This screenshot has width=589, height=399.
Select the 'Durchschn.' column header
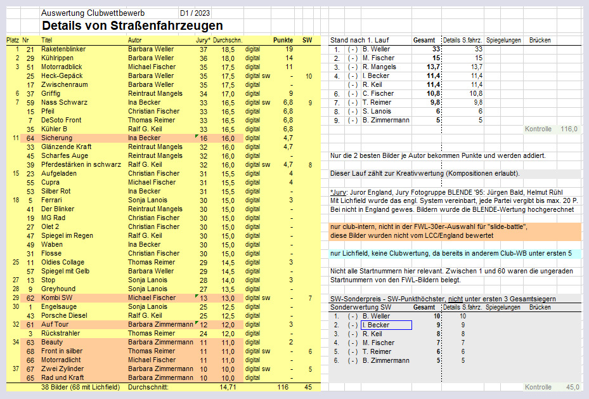[228, 40]
